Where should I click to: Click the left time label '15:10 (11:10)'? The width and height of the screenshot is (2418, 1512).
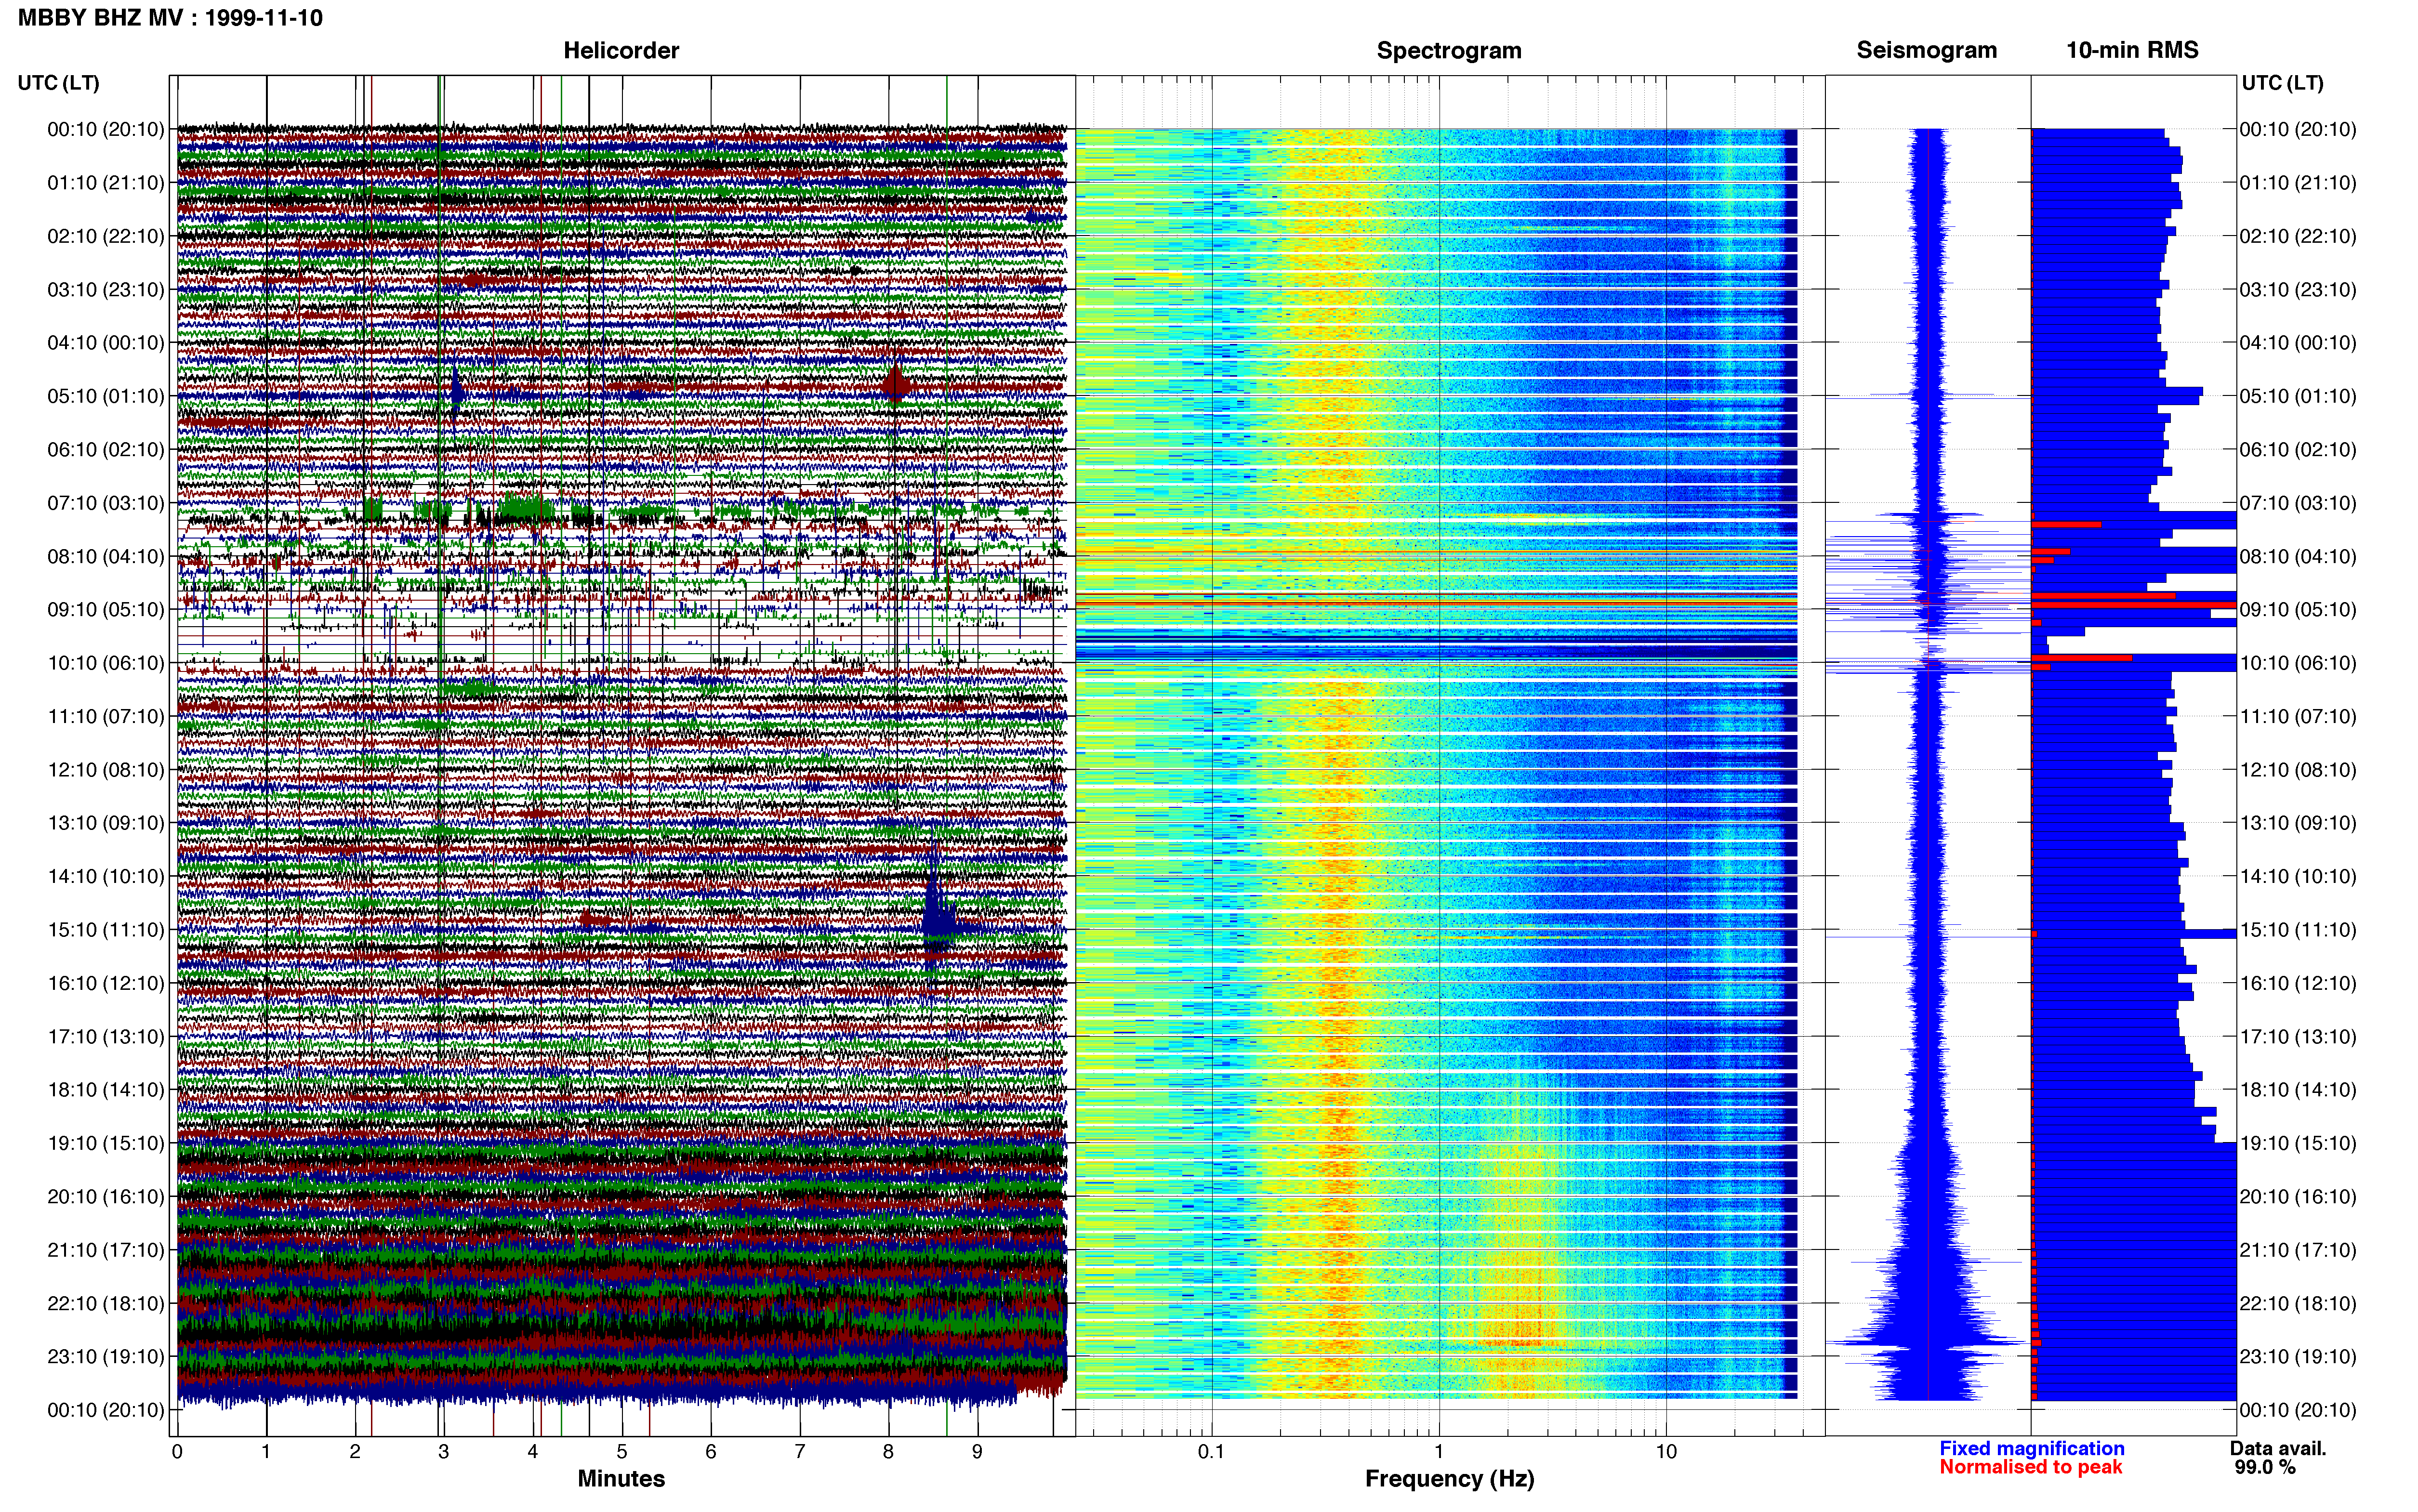pyautogui.click(x=105, y=929)
